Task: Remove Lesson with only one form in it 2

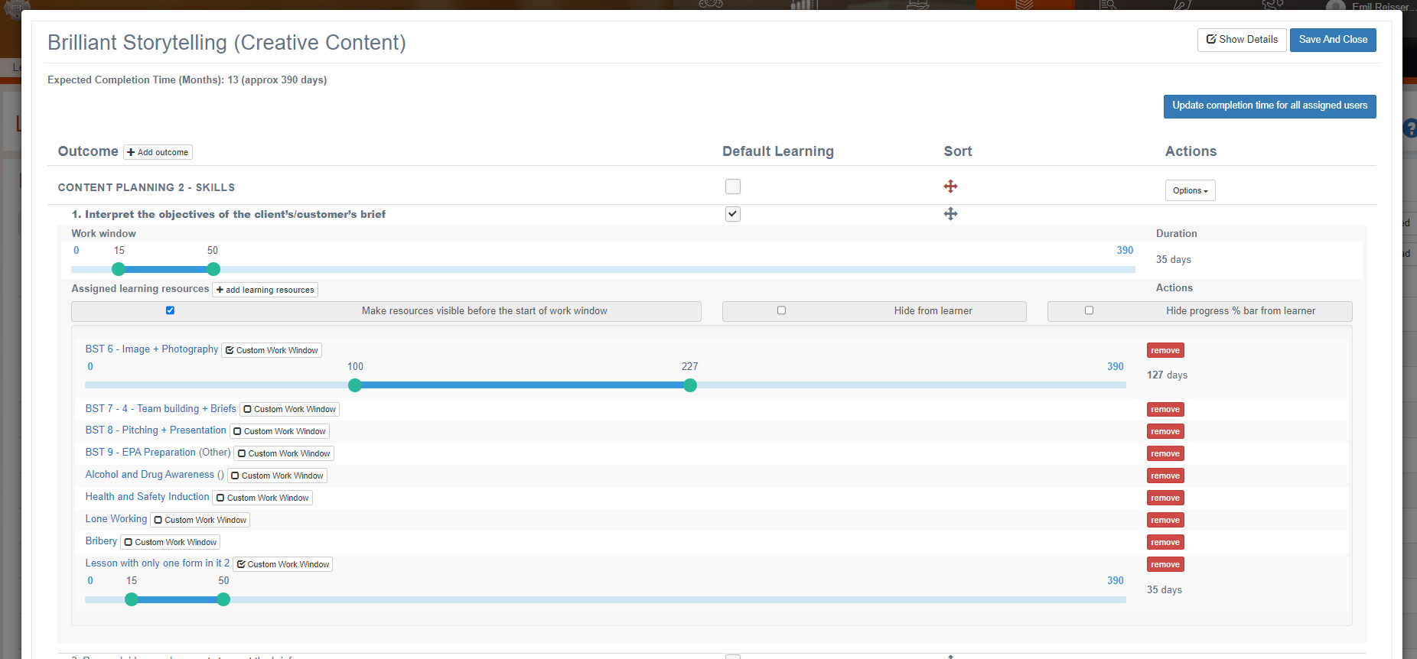Action: click(1165, 564)
